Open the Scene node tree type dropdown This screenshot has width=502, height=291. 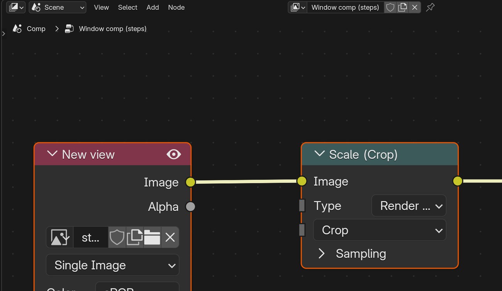tap(58, 7)
